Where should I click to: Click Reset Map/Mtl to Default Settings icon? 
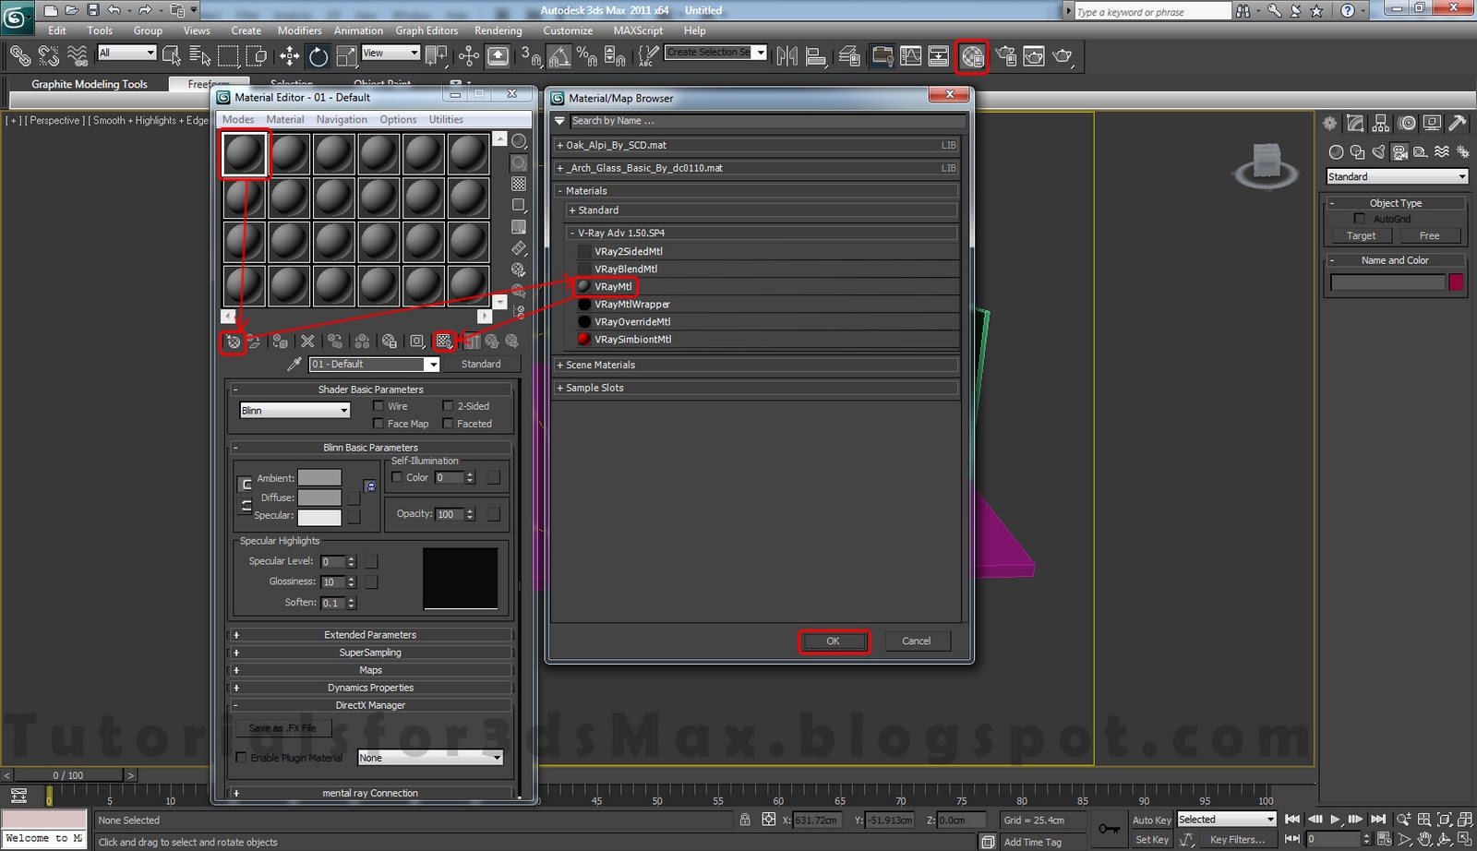(x=307, y=342)
